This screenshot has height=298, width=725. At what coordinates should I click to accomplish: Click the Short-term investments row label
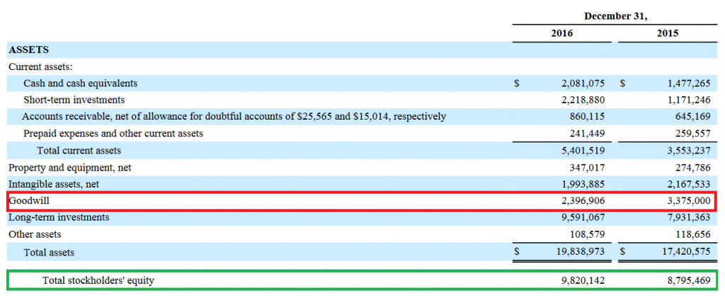tap(74, 100)
